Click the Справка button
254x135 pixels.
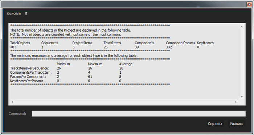click(215, 124)
